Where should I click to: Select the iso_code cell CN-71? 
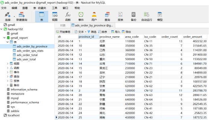[152, 64]
